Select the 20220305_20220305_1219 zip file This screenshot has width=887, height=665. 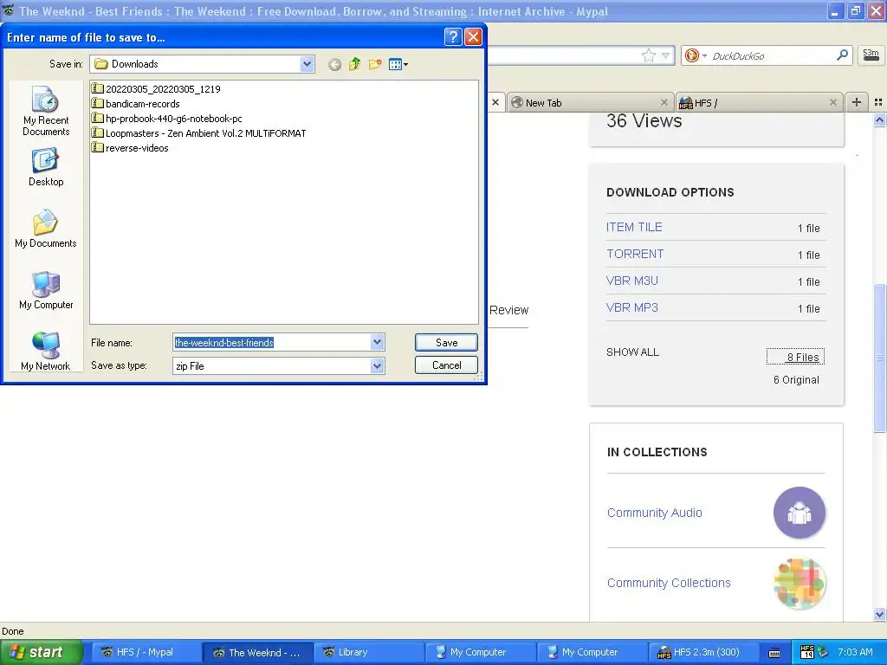pos(156,89)
